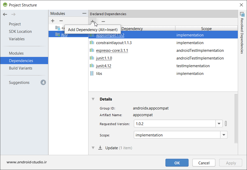Click variable binding icon next to Requested Version
Viewport: 247px width, 170px height.
226,124
